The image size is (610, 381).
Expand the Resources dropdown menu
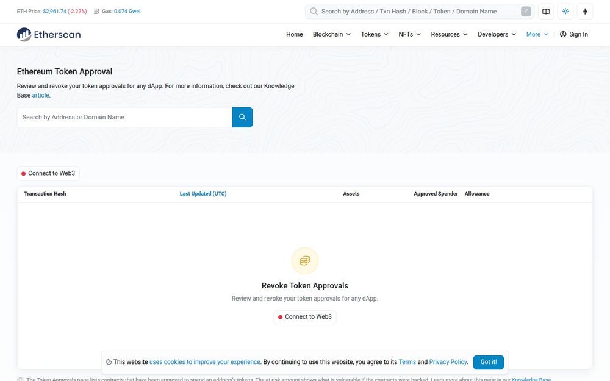[x=450, y=34]
